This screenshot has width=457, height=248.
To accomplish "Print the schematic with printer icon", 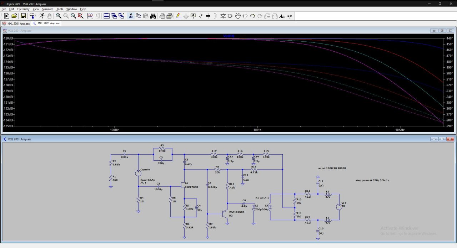I will tap(170, 16).
